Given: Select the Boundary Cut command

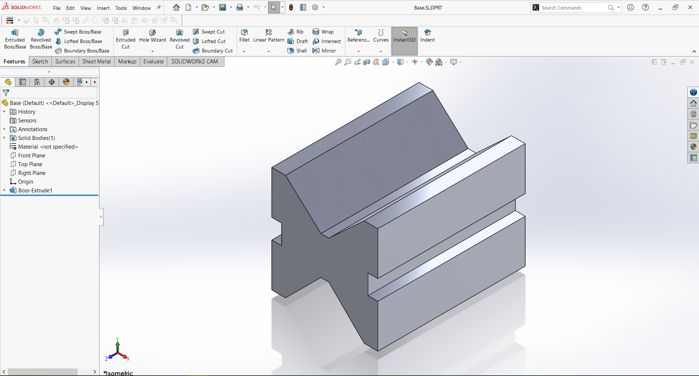Looking at the screenshot, I should [213, 51].
